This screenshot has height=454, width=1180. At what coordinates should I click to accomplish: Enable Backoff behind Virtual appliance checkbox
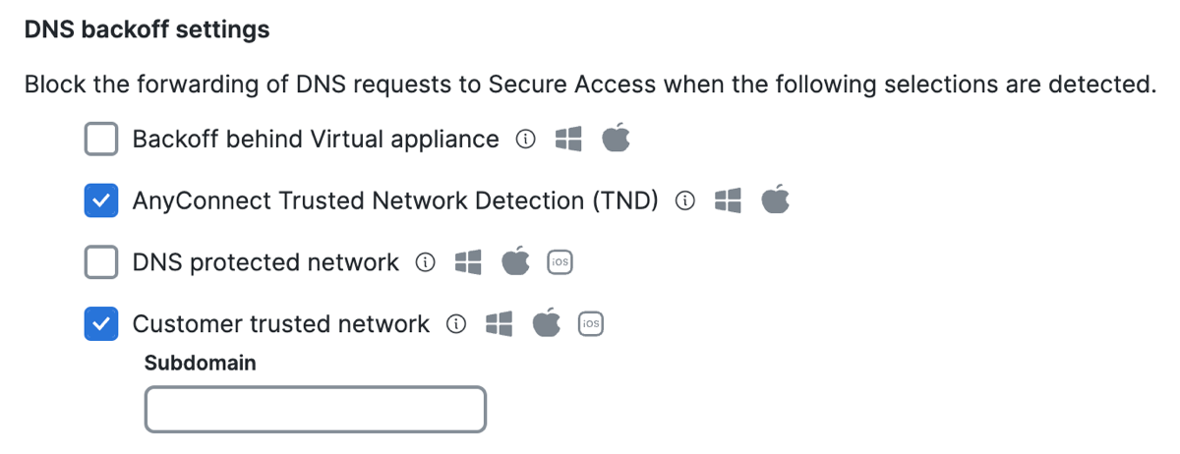coord(101,140)
